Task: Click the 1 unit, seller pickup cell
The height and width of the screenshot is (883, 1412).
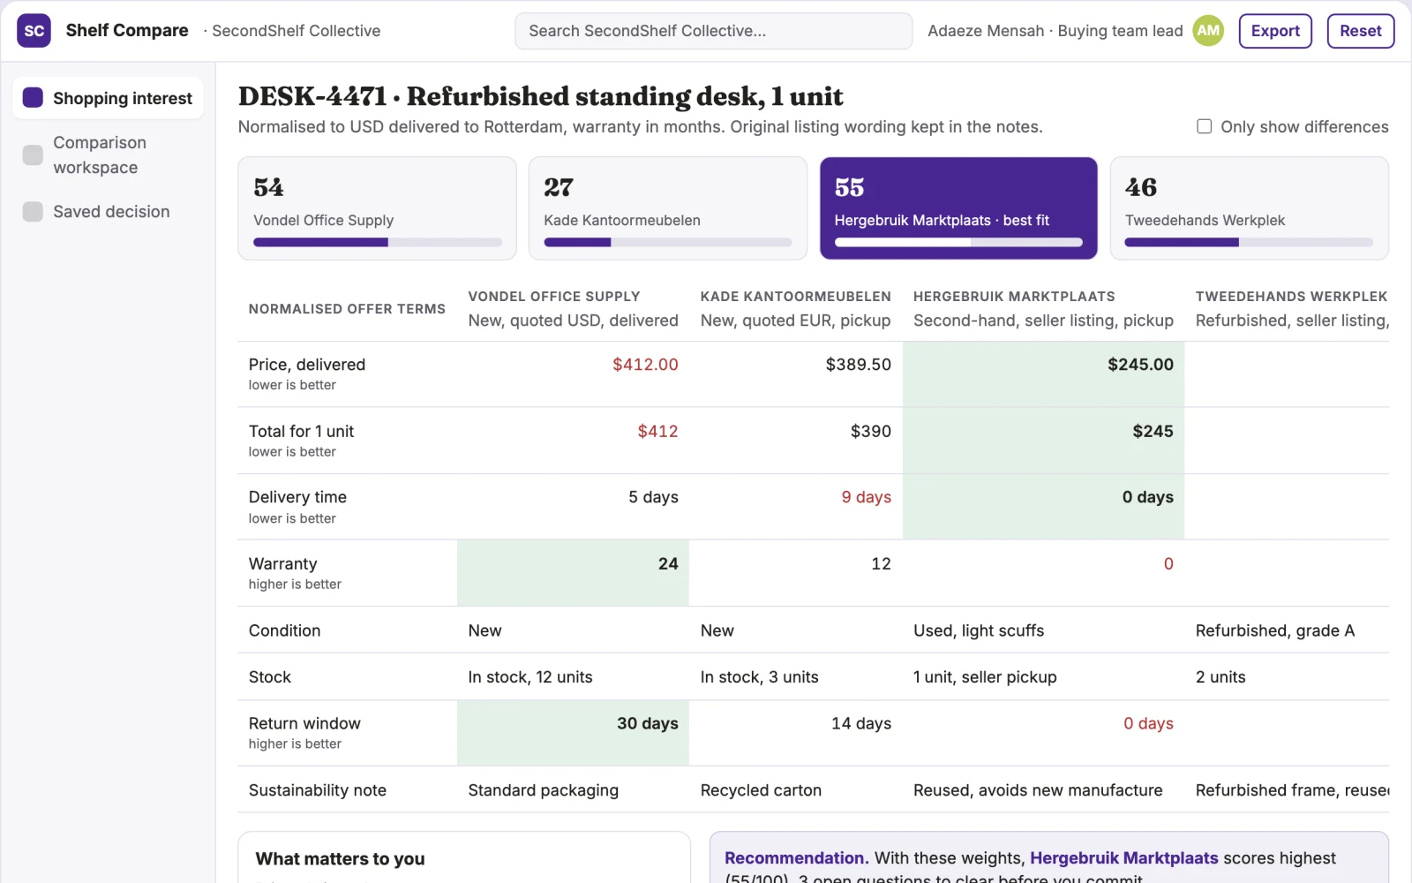Action: tap(1043, 677)
